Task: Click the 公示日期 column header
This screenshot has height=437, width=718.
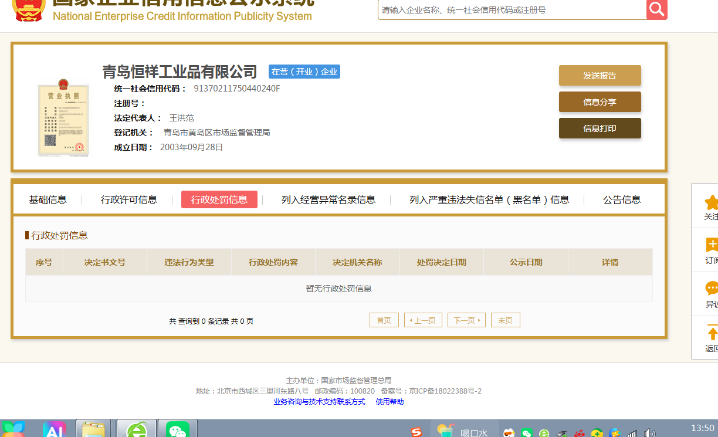Action: pos(526,262)
